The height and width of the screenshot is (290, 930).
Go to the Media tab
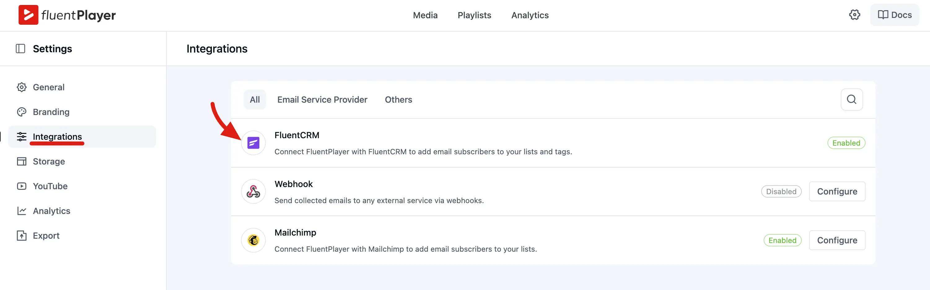click(x=425, y=15)
